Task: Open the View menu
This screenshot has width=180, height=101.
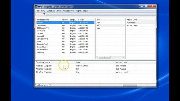Action: coord(43,11)
